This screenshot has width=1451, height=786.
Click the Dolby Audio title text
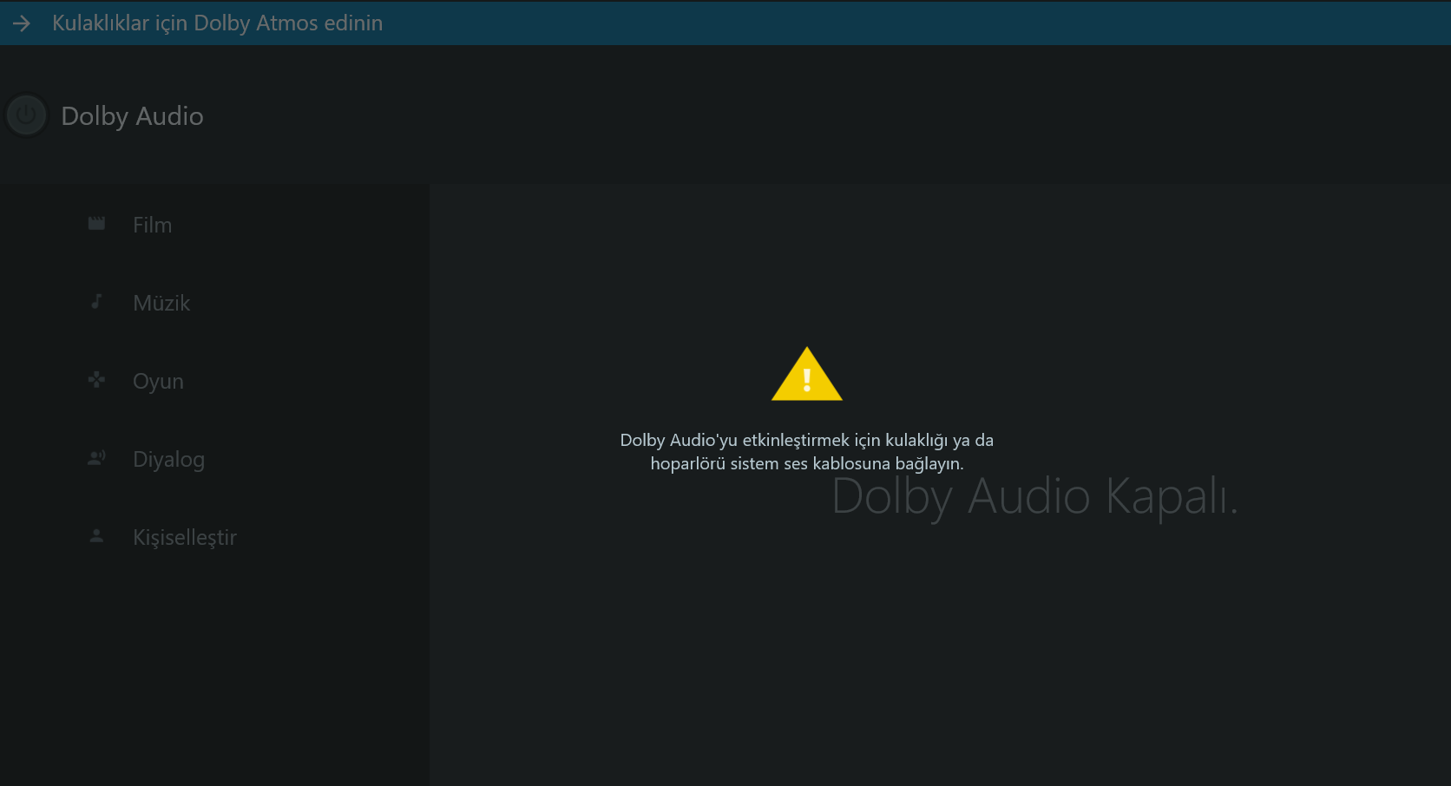132,116
